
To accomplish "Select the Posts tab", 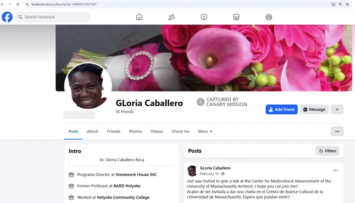I will click(73, 131).
